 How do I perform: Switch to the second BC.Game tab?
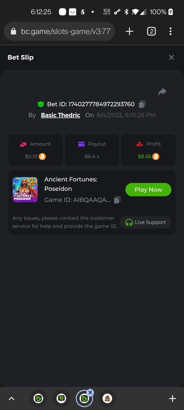[x=61, y=398]
